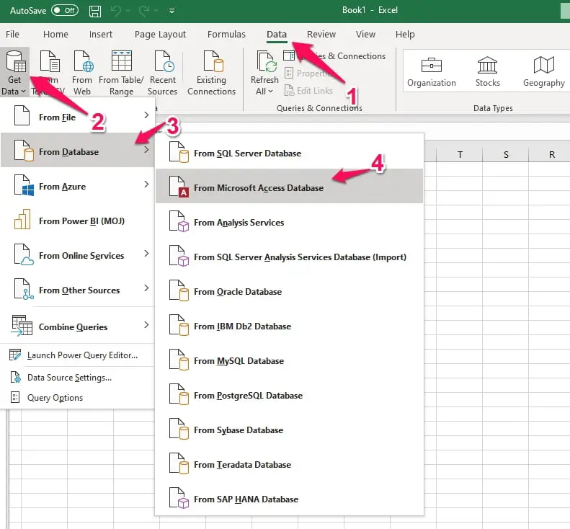
Task: Select the Stocks data type
Action: click(x=487, y=72)
